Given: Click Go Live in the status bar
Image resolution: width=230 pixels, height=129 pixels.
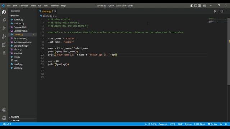Looking at the screenshot, I should pyautogui.click(x=213, y=124).
